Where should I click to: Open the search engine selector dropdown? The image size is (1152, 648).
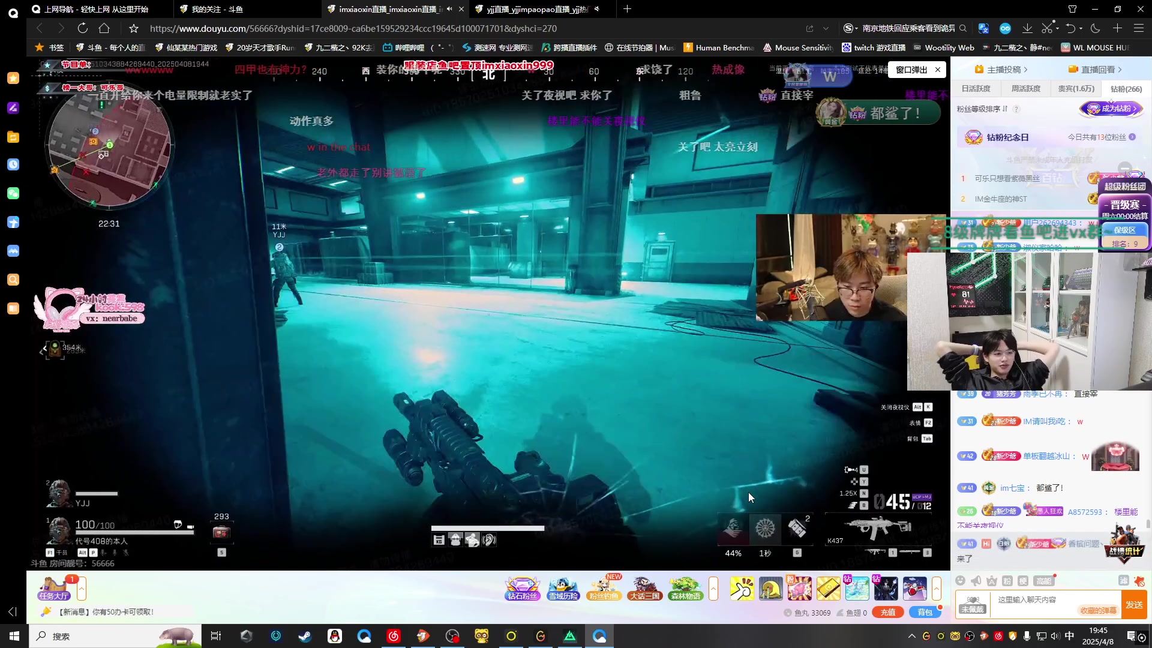point(850,28)
